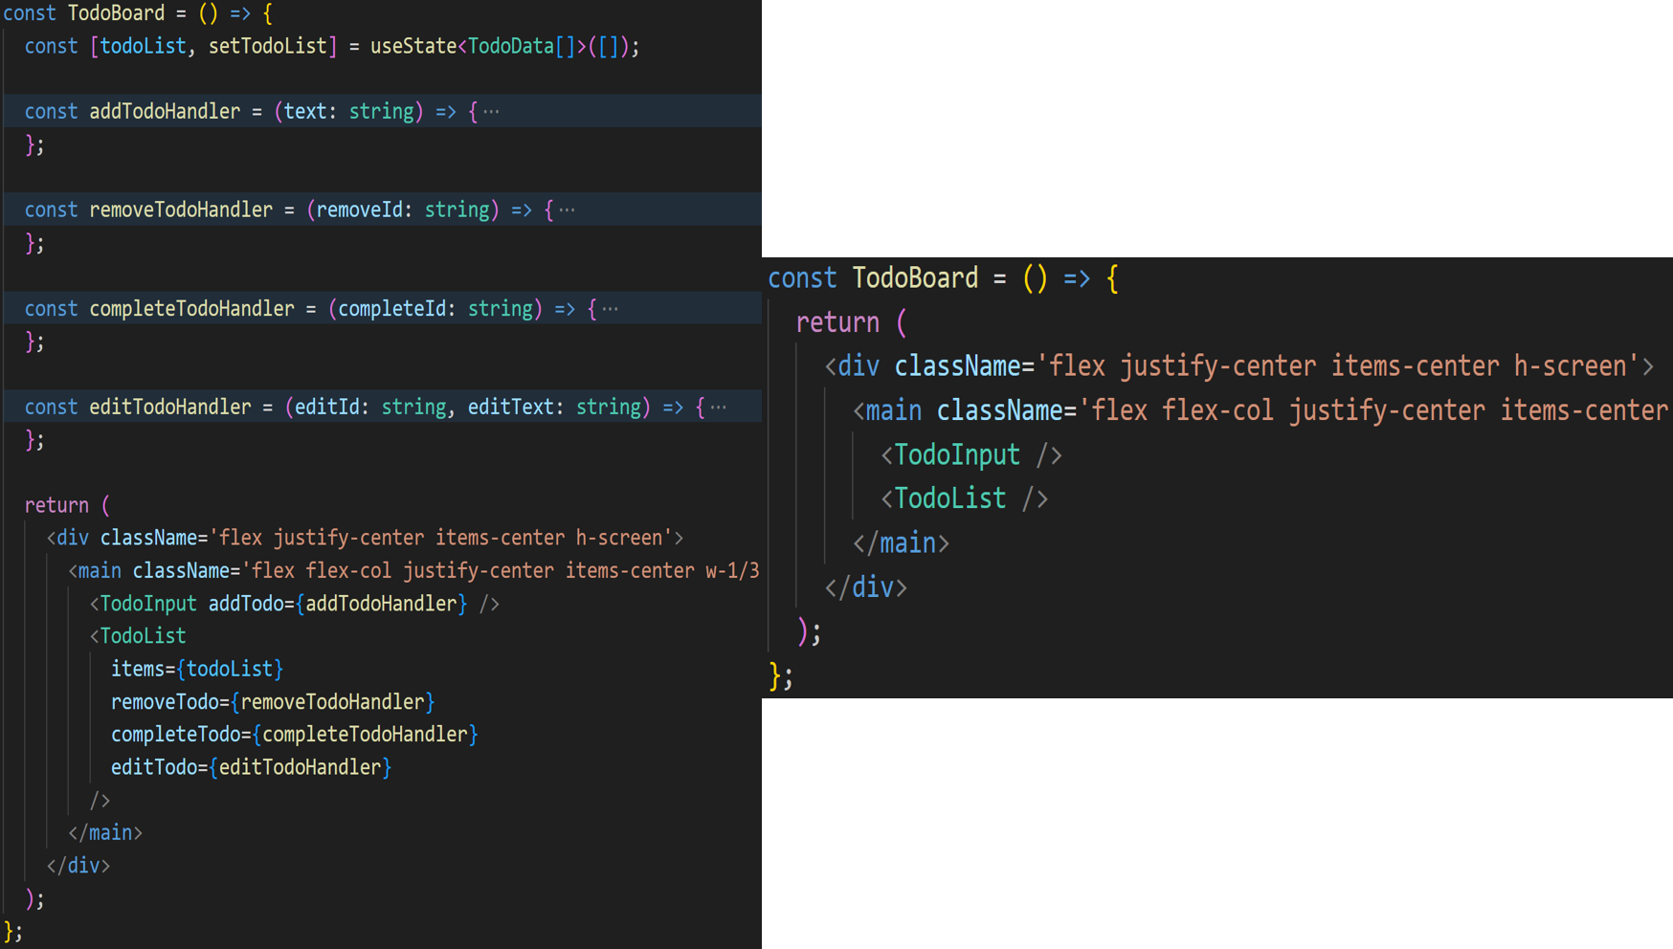The width and height of the screenshot is (1673, 949).
Task: Click 'return' keyword in the right code
Action: point(837,322)
